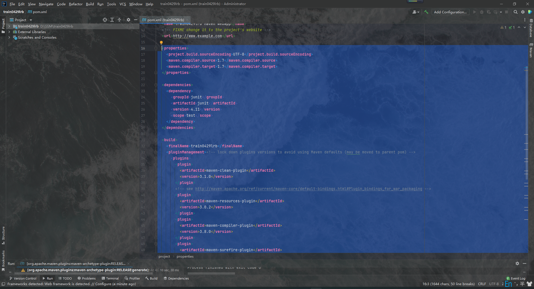Image resolution: width=534 pixels, height=289 pixels.
Task: Toggle the Terminal tool window button
Action: click(110, 278)
